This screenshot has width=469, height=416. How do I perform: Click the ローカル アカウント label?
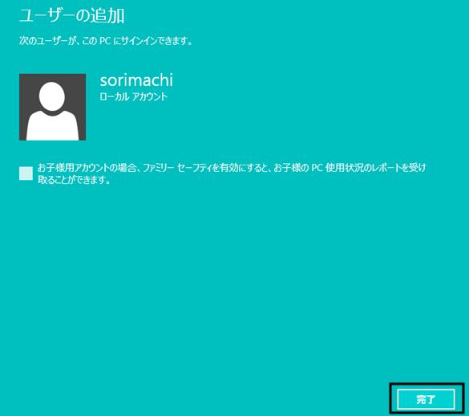point(133,97)
